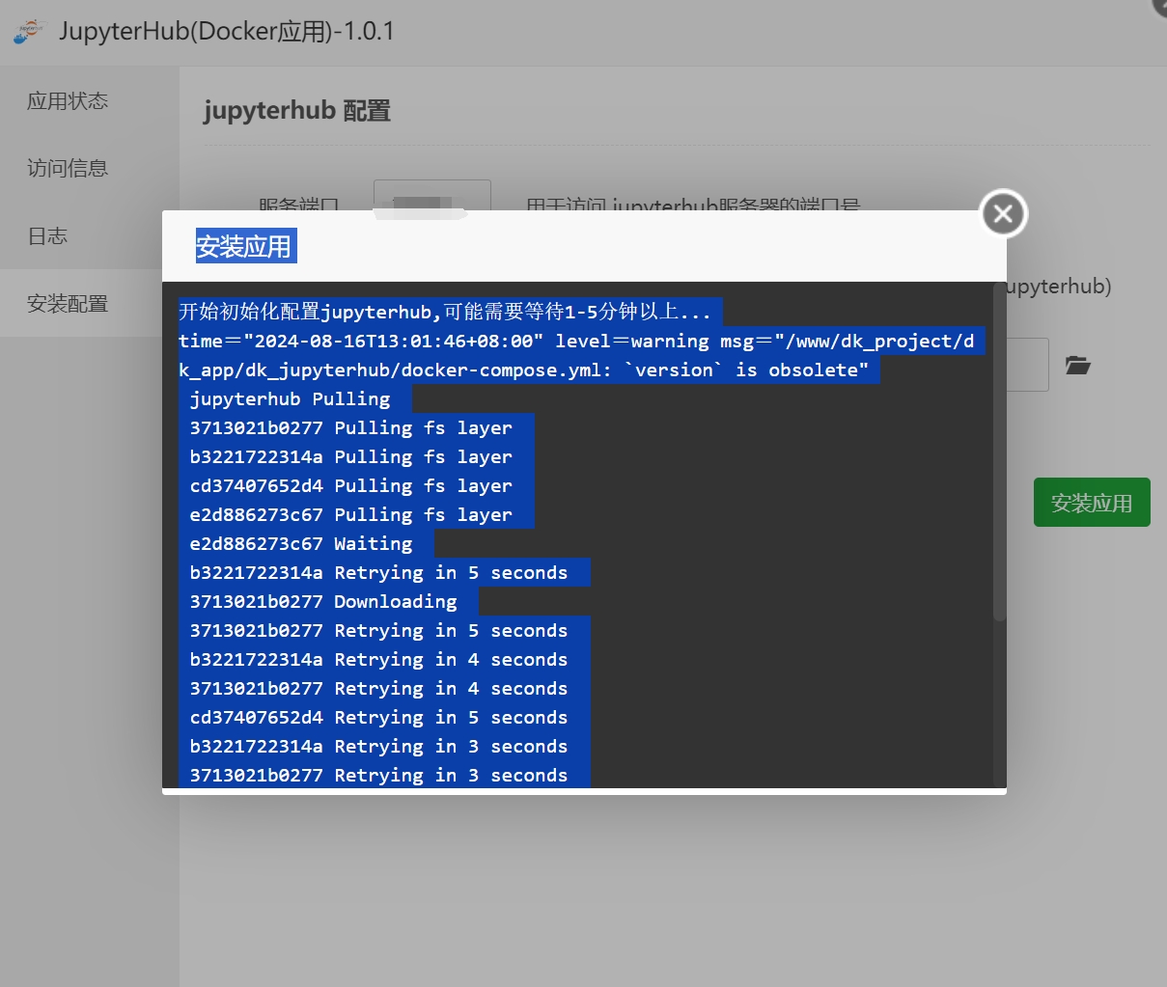This screenshot has height=987, width=1167.
Task: Click the 'docker-compose.yml: version is obsolete' line
Action: point(524,370)
